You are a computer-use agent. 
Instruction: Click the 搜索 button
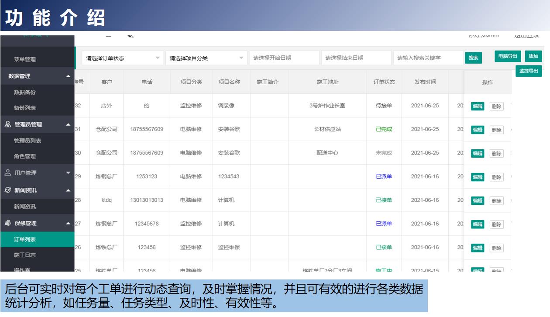[473, 58]
